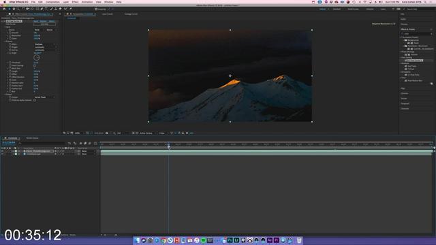436x245 pixels.
Task: Open the Sort by dropdown
Action: point(46,50)
